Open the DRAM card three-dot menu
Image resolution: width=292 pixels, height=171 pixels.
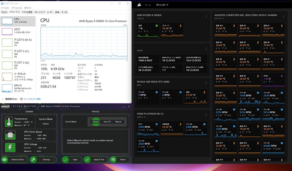click(206, 48)
